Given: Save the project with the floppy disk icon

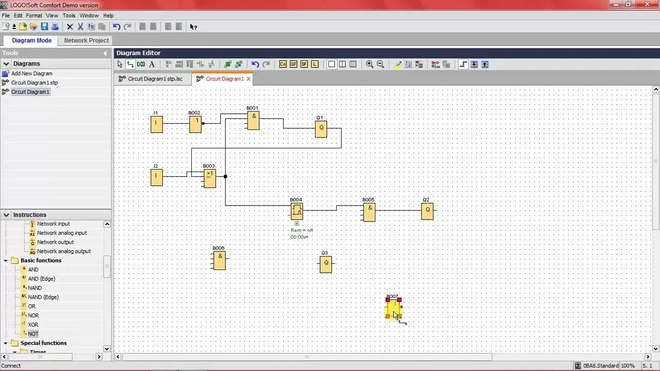Looking at the screenshot, I should (x=44, y=27).
